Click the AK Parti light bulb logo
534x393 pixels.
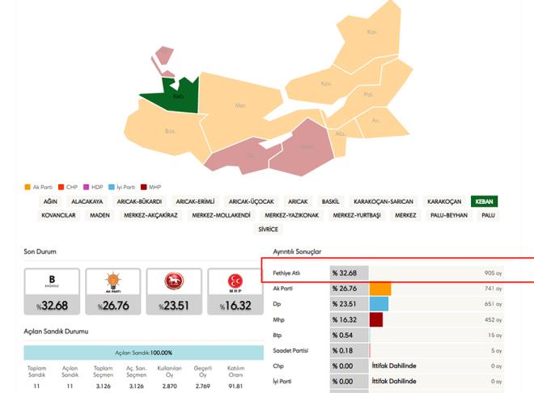pos(113,282)
